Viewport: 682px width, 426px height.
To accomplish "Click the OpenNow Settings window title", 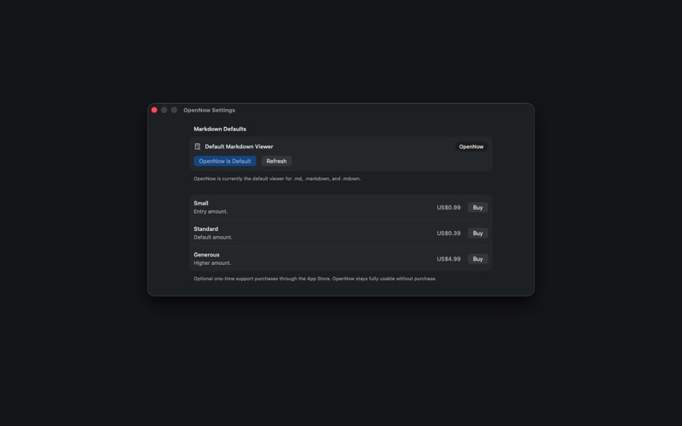I will pyautogui.click(x=209, y=110).
